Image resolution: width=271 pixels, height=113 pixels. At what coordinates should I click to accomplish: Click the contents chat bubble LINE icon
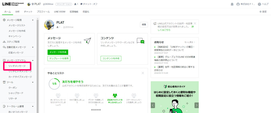click(141, 41)
